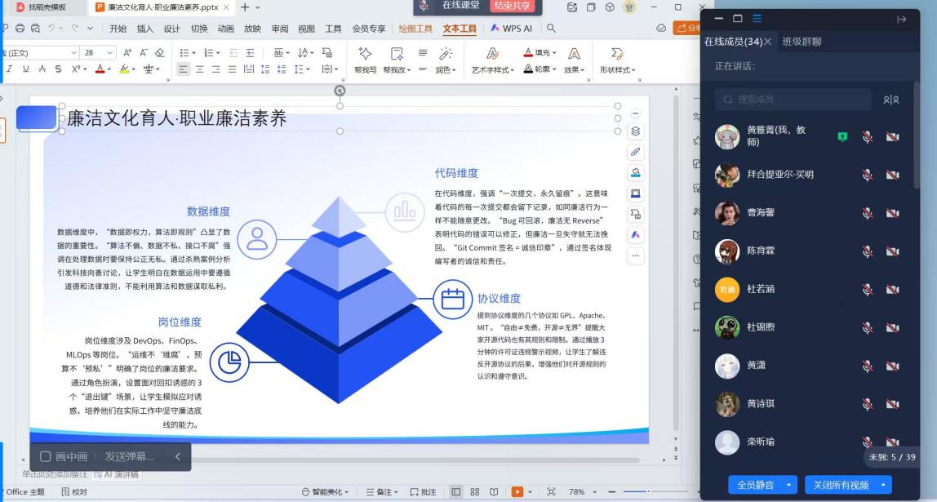Click the member sort icon beside search box
The height and width of the screenshot is (502, 937).
click(x=890, y=100)
